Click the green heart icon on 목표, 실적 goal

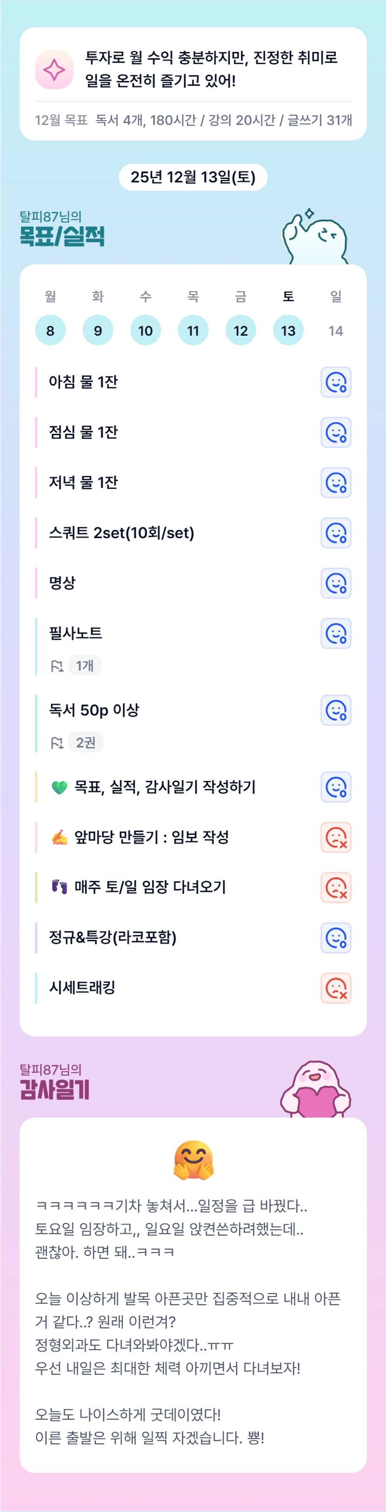(60, 787)
